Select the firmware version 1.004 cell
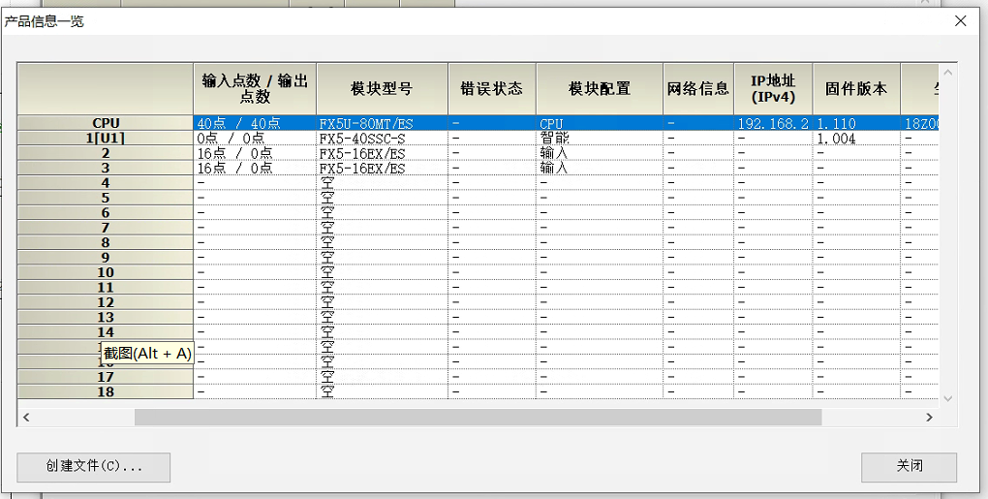The height and width of the screenshot is (499, 988). click(x=855, y=139)
